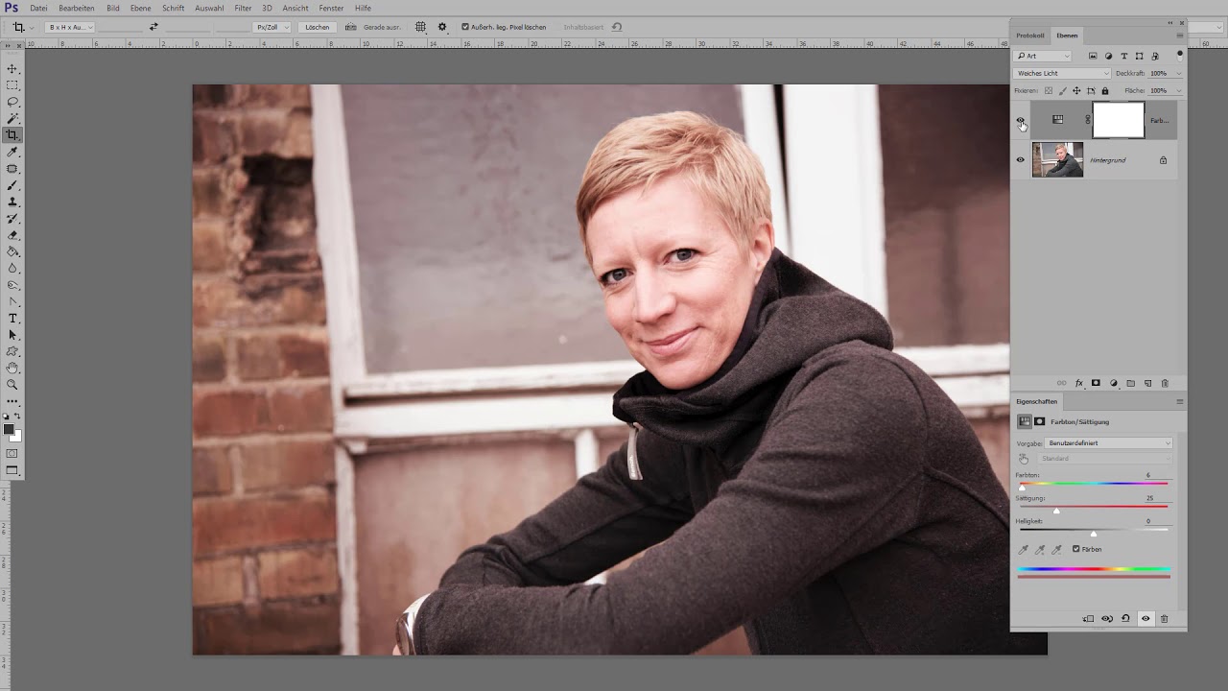This screenshot has width=1228, height=691.
Task: Select the Zoom tool
Action: pos(12,384)
